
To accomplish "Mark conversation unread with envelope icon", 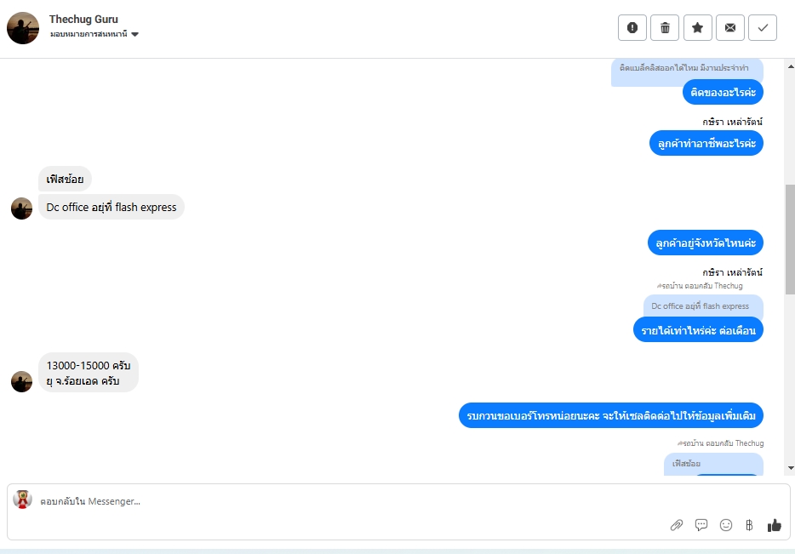I will tap(730, 27).
